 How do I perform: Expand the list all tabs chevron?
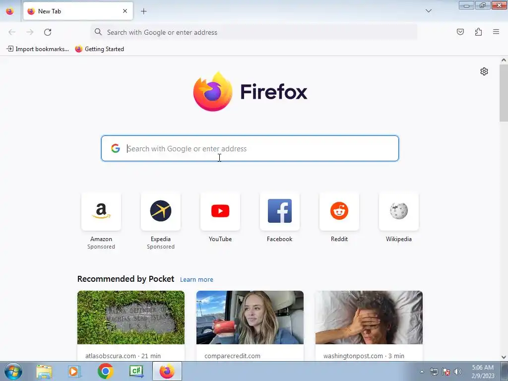[x=429, y=11]
